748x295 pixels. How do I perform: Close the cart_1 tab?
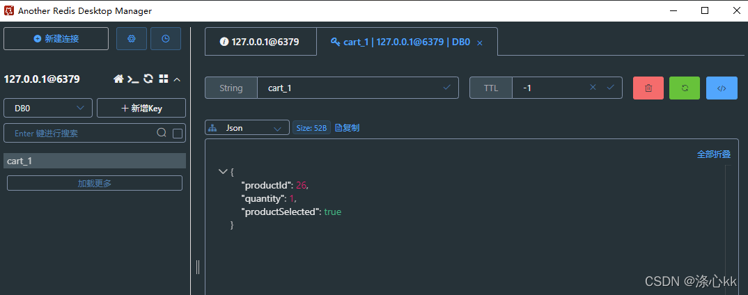tap(480, 43)
